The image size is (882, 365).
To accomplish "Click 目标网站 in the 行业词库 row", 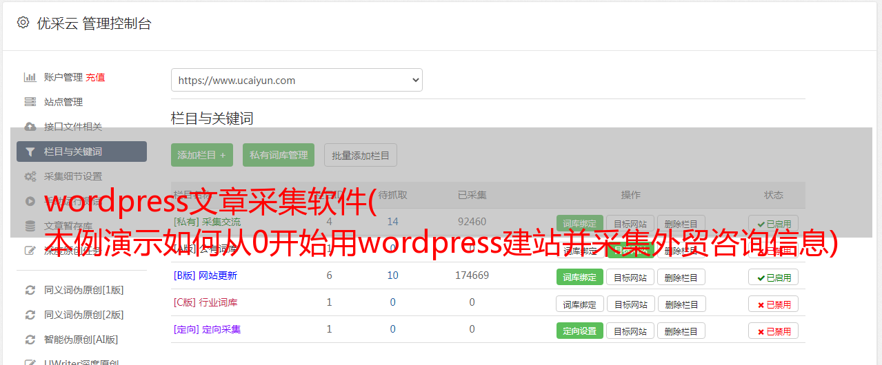I will tap(630, 304).
